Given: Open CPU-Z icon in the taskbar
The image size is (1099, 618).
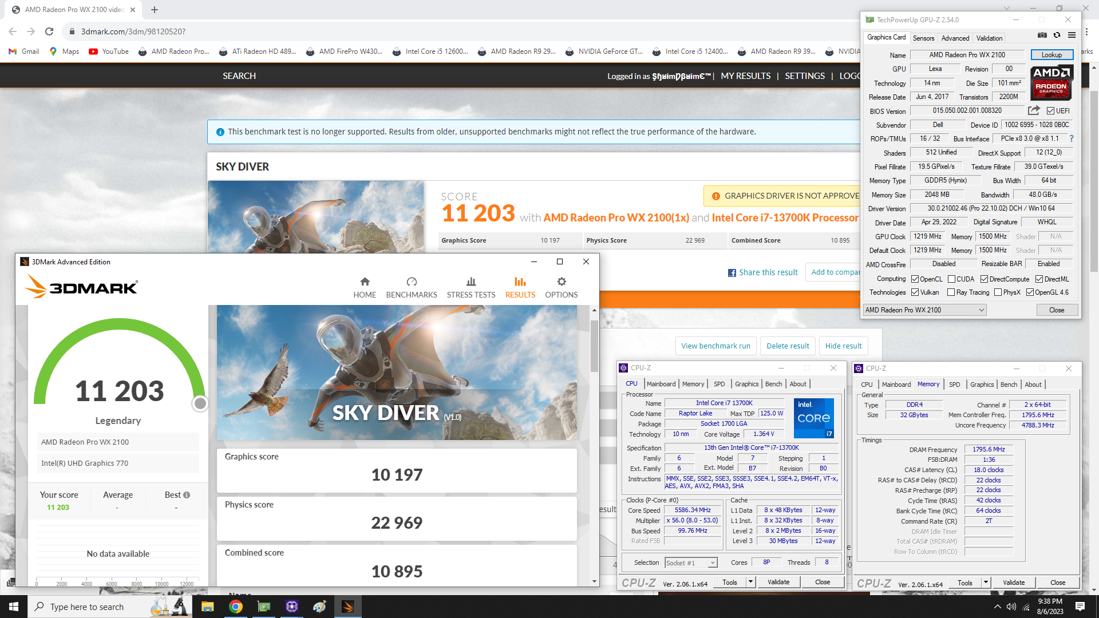Looking at the screenshot, I should click(x=291, y=607).
